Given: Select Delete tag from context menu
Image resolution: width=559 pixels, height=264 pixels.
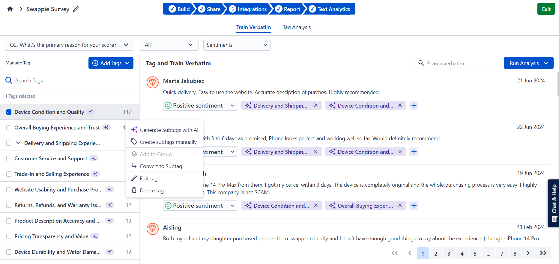Looking at the screenshot, I should [151, 191].
